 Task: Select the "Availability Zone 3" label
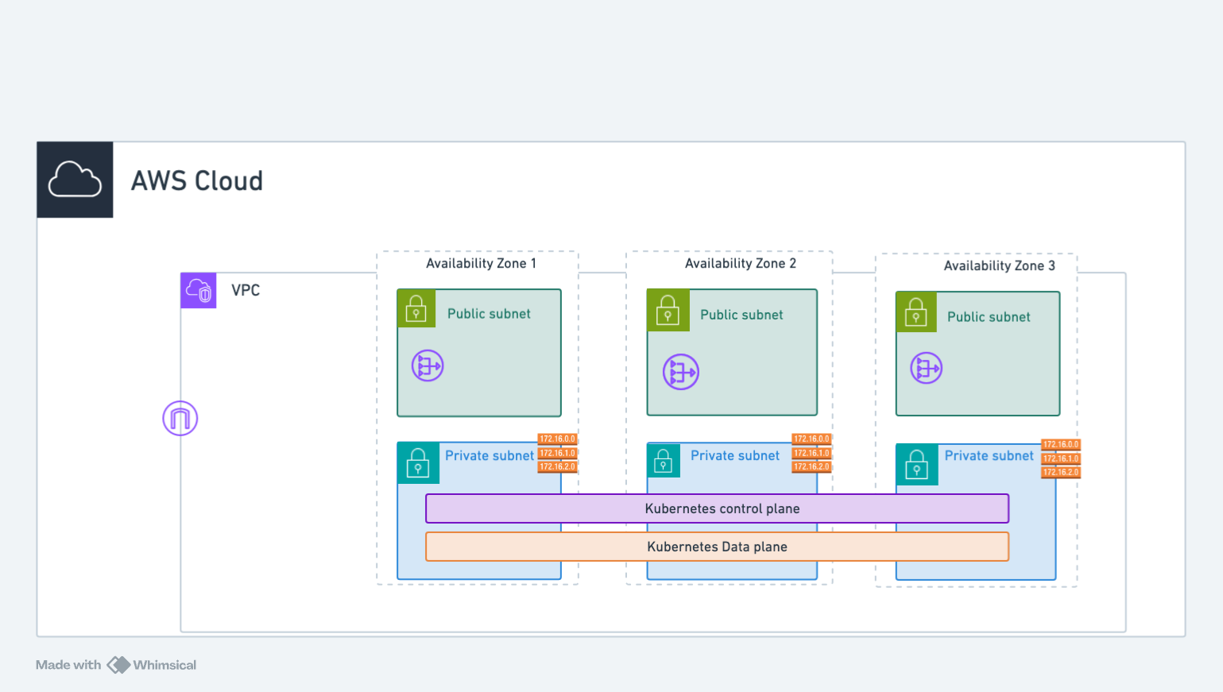tap(1000, 266)
